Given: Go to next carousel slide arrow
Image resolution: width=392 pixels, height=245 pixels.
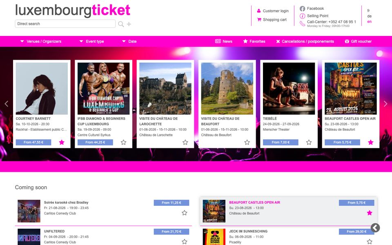Looking at the screenshot, I should (385, 104).
